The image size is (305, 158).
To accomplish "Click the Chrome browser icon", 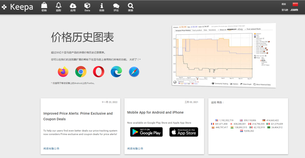I will coord(81,72).
